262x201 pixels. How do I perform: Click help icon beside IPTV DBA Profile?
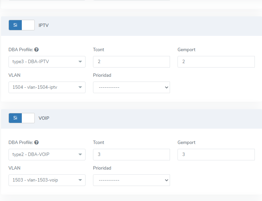(x=36, y=50)
